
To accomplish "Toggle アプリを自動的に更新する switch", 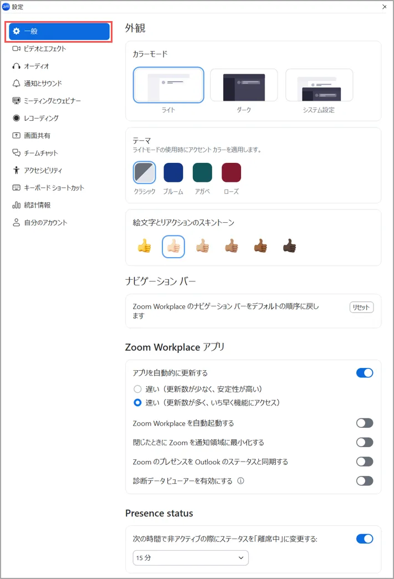I will (365, 373).
